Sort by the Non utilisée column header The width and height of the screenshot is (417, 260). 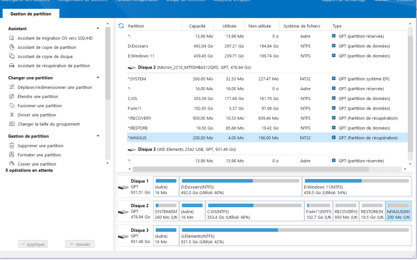point(262,26)
